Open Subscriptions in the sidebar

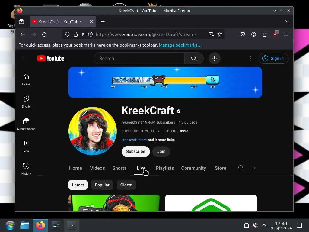coord(26,124)
